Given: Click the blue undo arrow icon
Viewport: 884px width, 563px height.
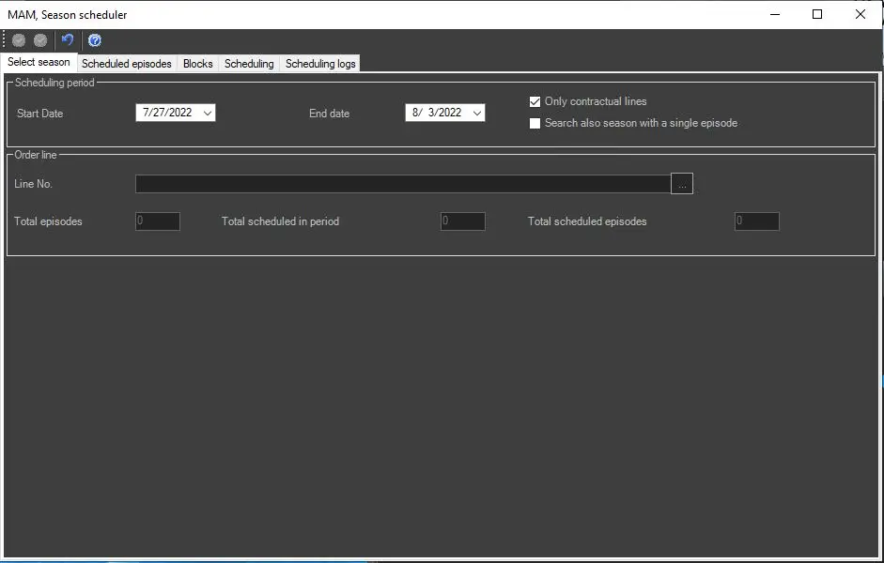Looking at the screenshot, I should point(67,40).
